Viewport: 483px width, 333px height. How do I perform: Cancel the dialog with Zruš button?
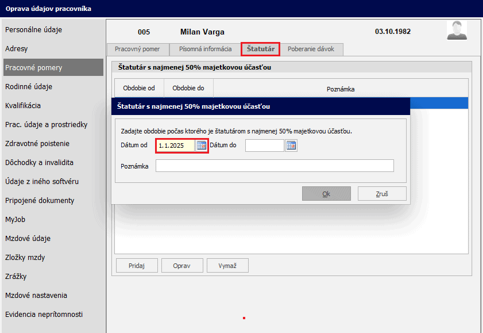pos(382,194)
